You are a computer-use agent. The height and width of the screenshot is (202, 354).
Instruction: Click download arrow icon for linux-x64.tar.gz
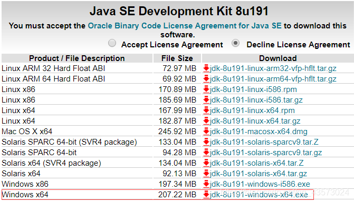(206, 121)
